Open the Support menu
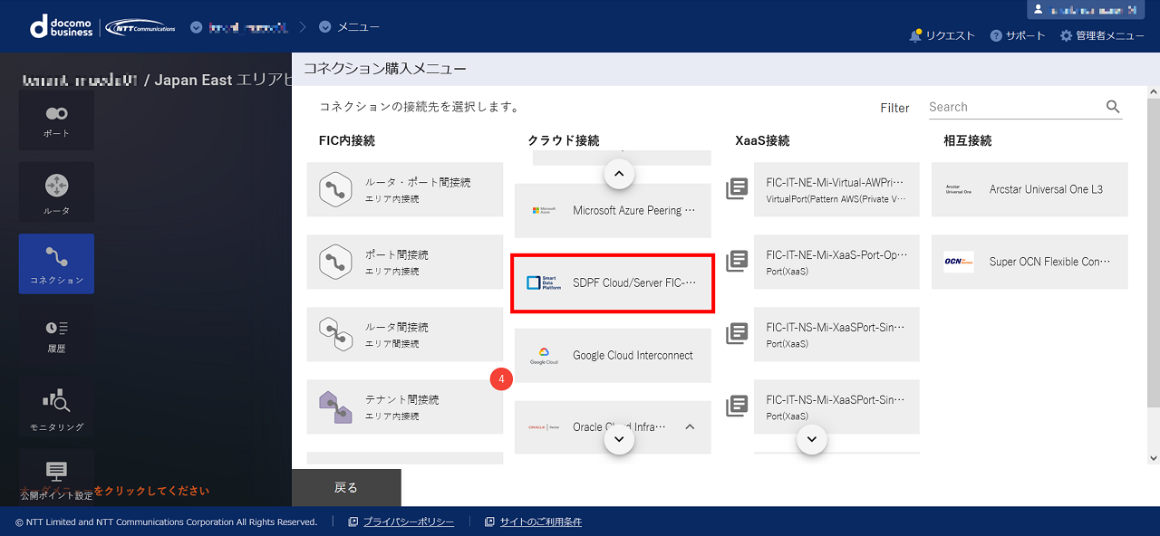This screenshot has height=536, width=1160. tap(1018, 35)
